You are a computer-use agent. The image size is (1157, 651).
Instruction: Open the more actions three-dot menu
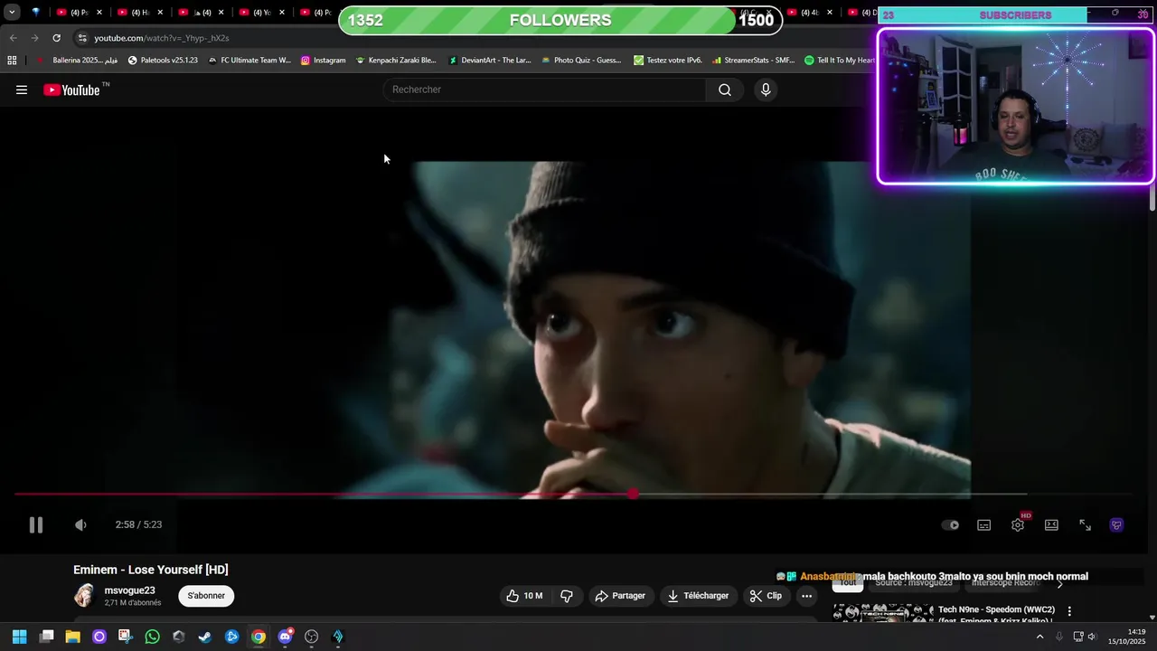click(806, 596)
